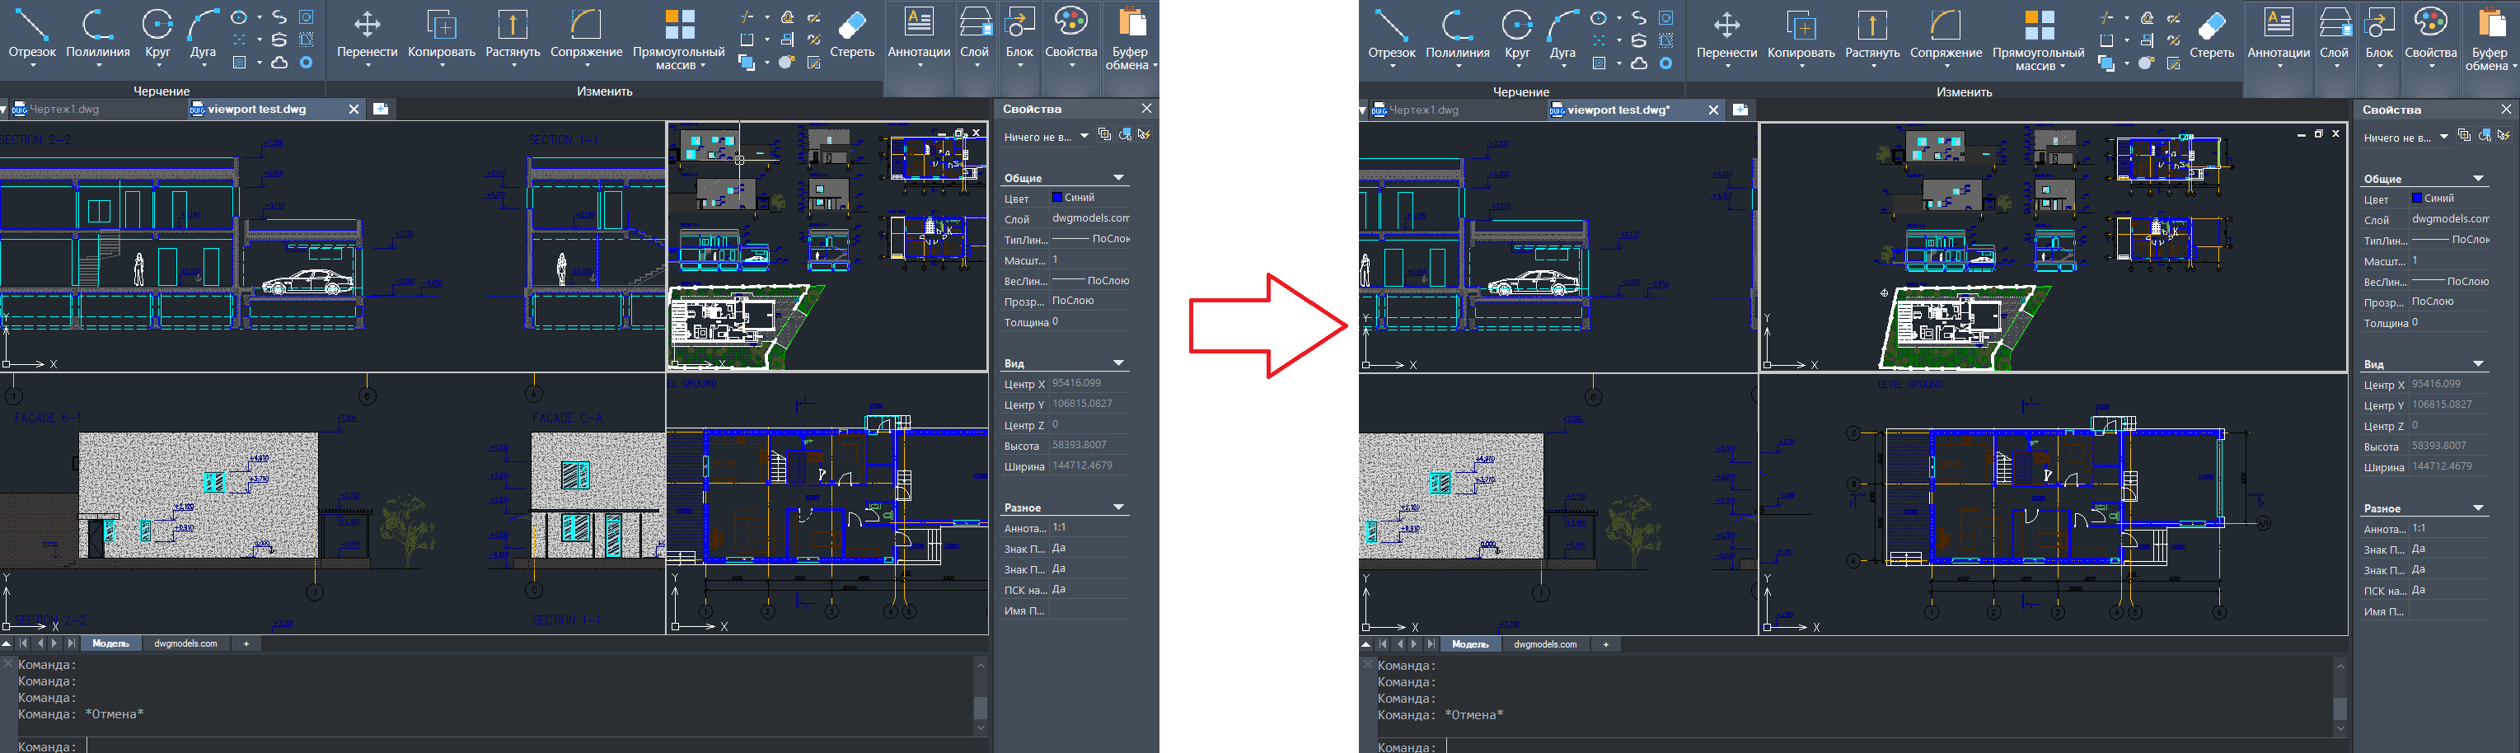Click the Перенести move tool in left screenshot
2520x753 pixels.
point(367,35)
